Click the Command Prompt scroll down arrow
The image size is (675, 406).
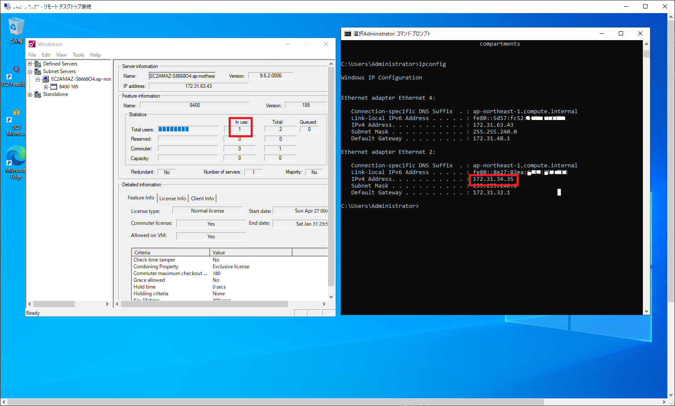(646, 311)
